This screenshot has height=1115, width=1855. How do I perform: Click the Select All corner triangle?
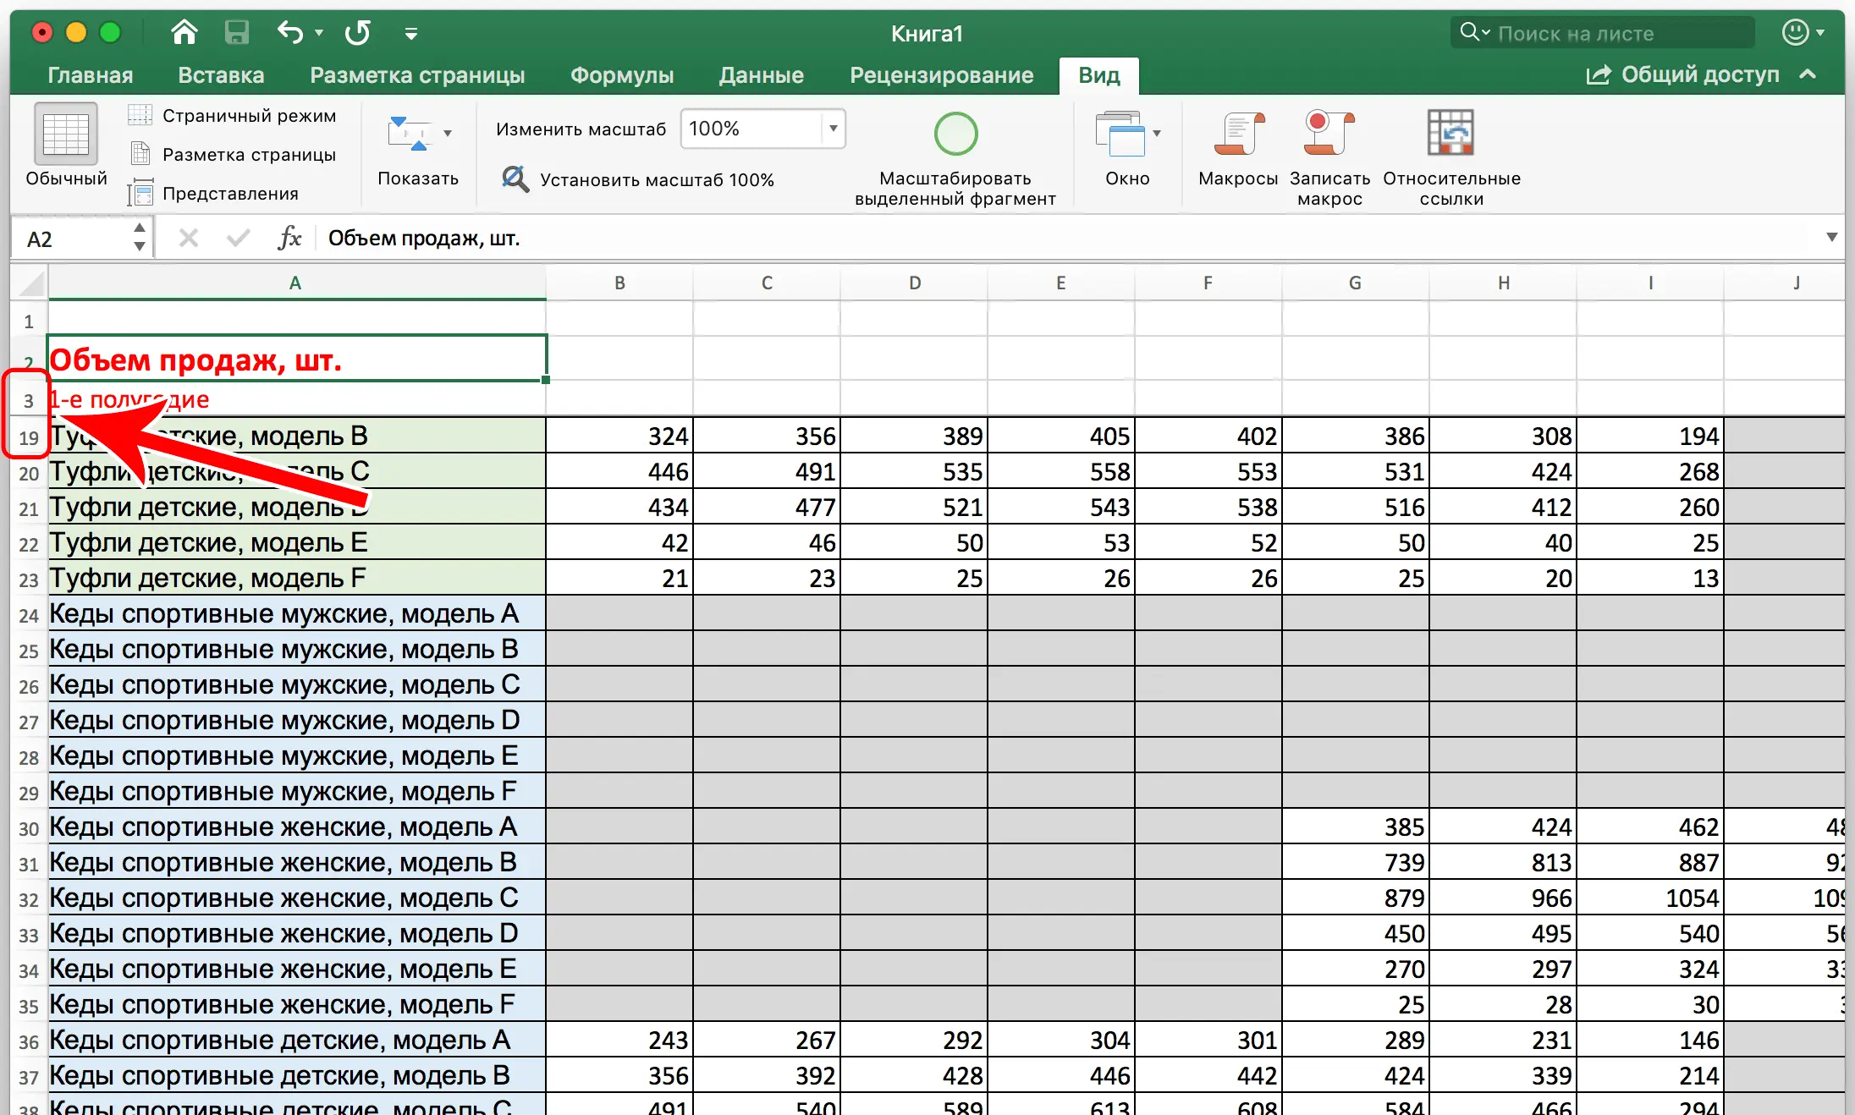click(x=30, y=283)
